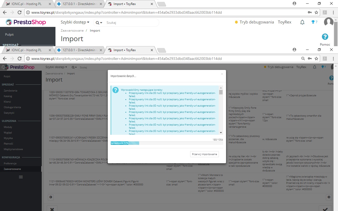Select Zaawansowane in the sidebar
This screenshot has height=211, width=338.
coord(12,169)
